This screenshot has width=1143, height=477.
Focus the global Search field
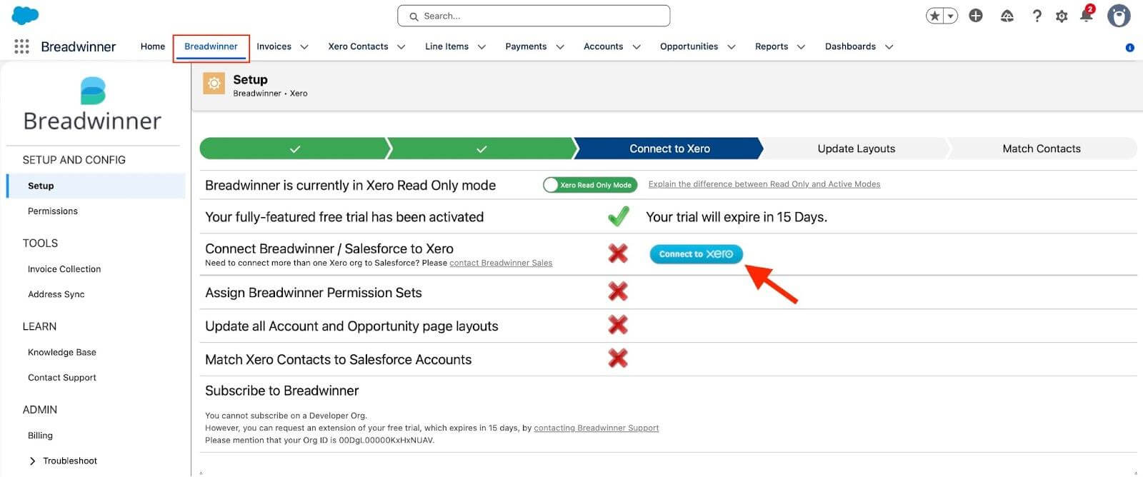pyautogui.click(x=534, y=16)
